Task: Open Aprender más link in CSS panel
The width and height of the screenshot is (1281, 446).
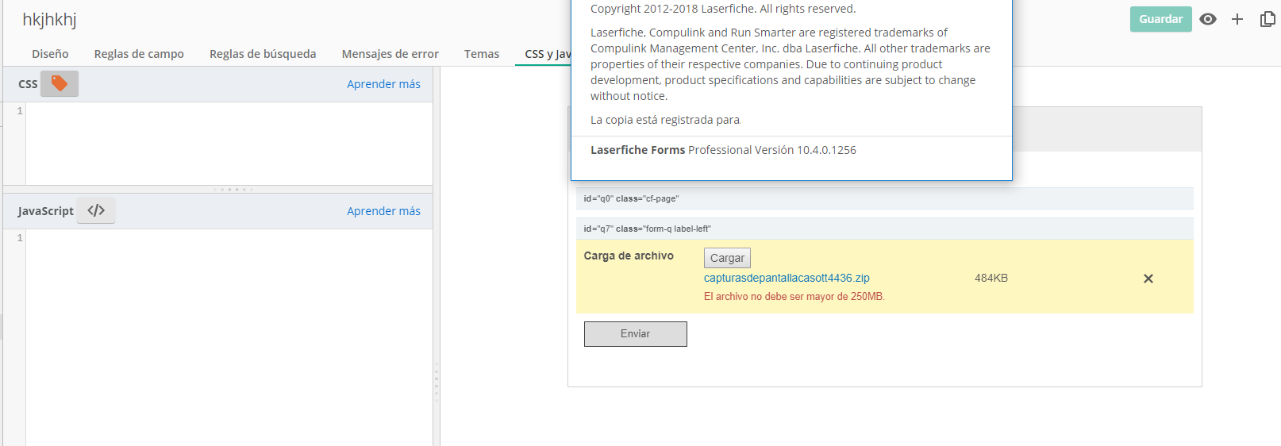Action: pos(383,84)
